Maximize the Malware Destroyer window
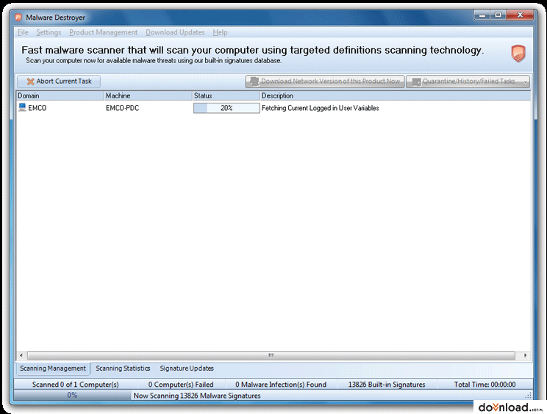547x414 pixels. tap(498, 15)
